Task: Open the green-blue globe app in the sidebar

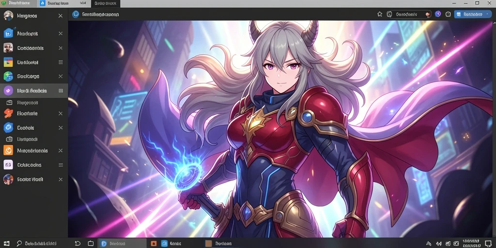Action: tap(8, 76)
